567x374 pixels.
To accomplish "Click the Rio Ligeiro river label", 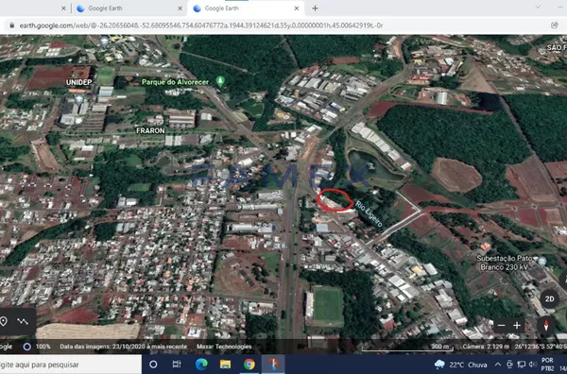I will tap(369, 214).
